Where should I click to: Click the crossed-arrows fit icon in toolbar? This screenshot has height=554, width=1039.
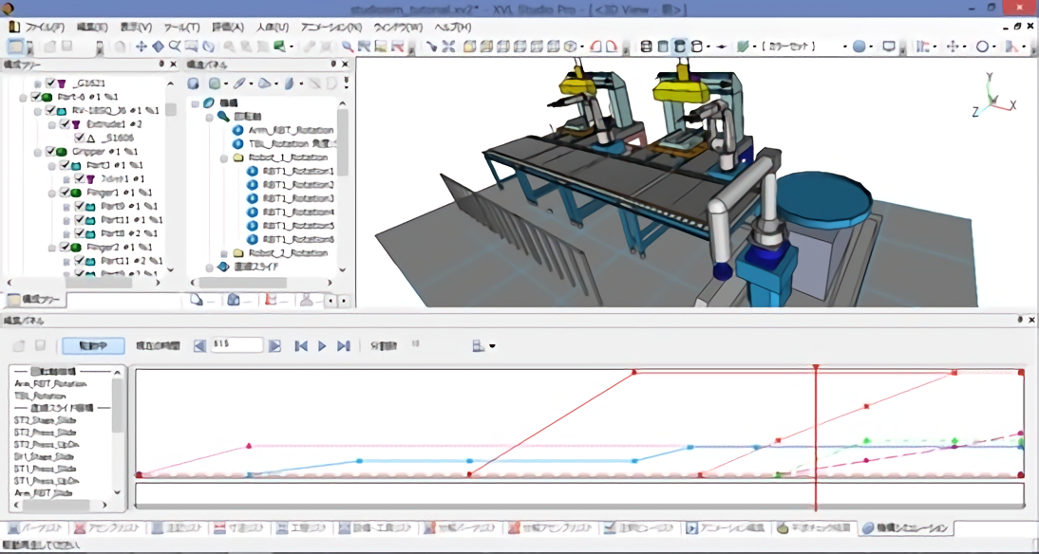pos(448,46)
